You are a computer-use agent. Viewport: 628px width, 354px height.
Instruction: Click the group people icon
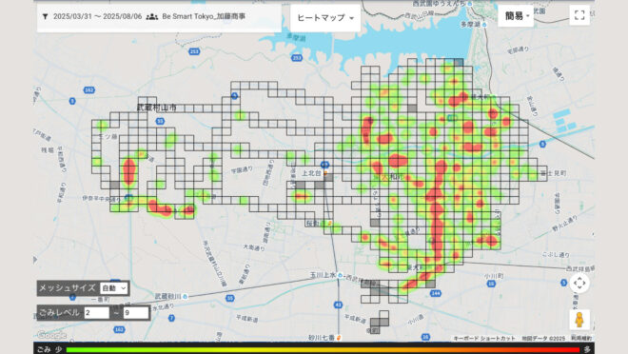click(x=152, y=17)
